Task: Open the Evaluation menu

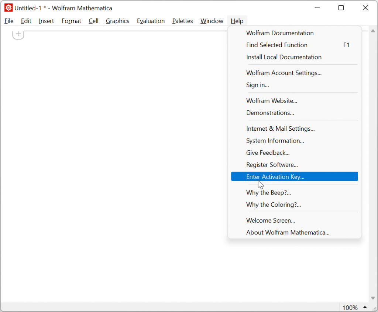Action: click(x=151, y=21)
